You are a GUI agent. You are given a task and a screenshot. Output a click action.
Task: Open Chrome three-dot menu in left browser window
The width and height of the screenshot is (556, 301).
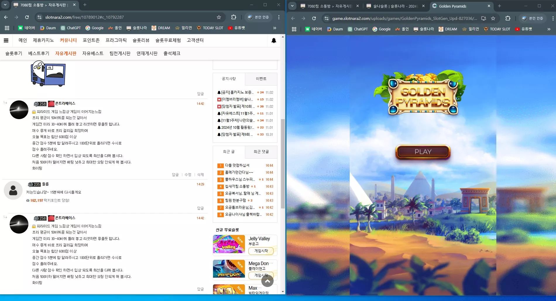pyautogui.click(x=279, y=17)
